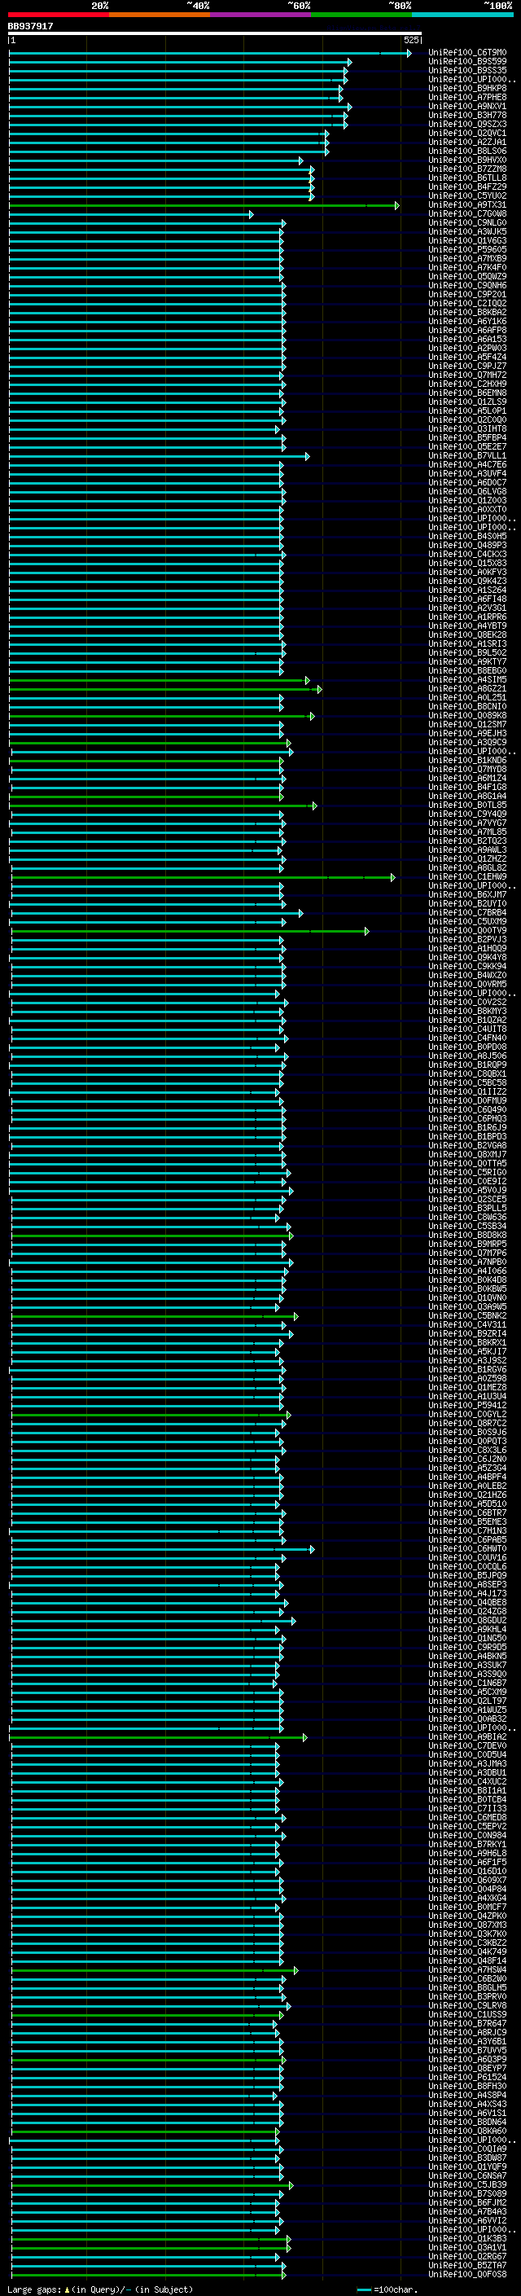This screenshot has width=521, height=2296.
Task: Click hit label UniRef100_Q9K4Z3
Action: [x=467, y=582]
